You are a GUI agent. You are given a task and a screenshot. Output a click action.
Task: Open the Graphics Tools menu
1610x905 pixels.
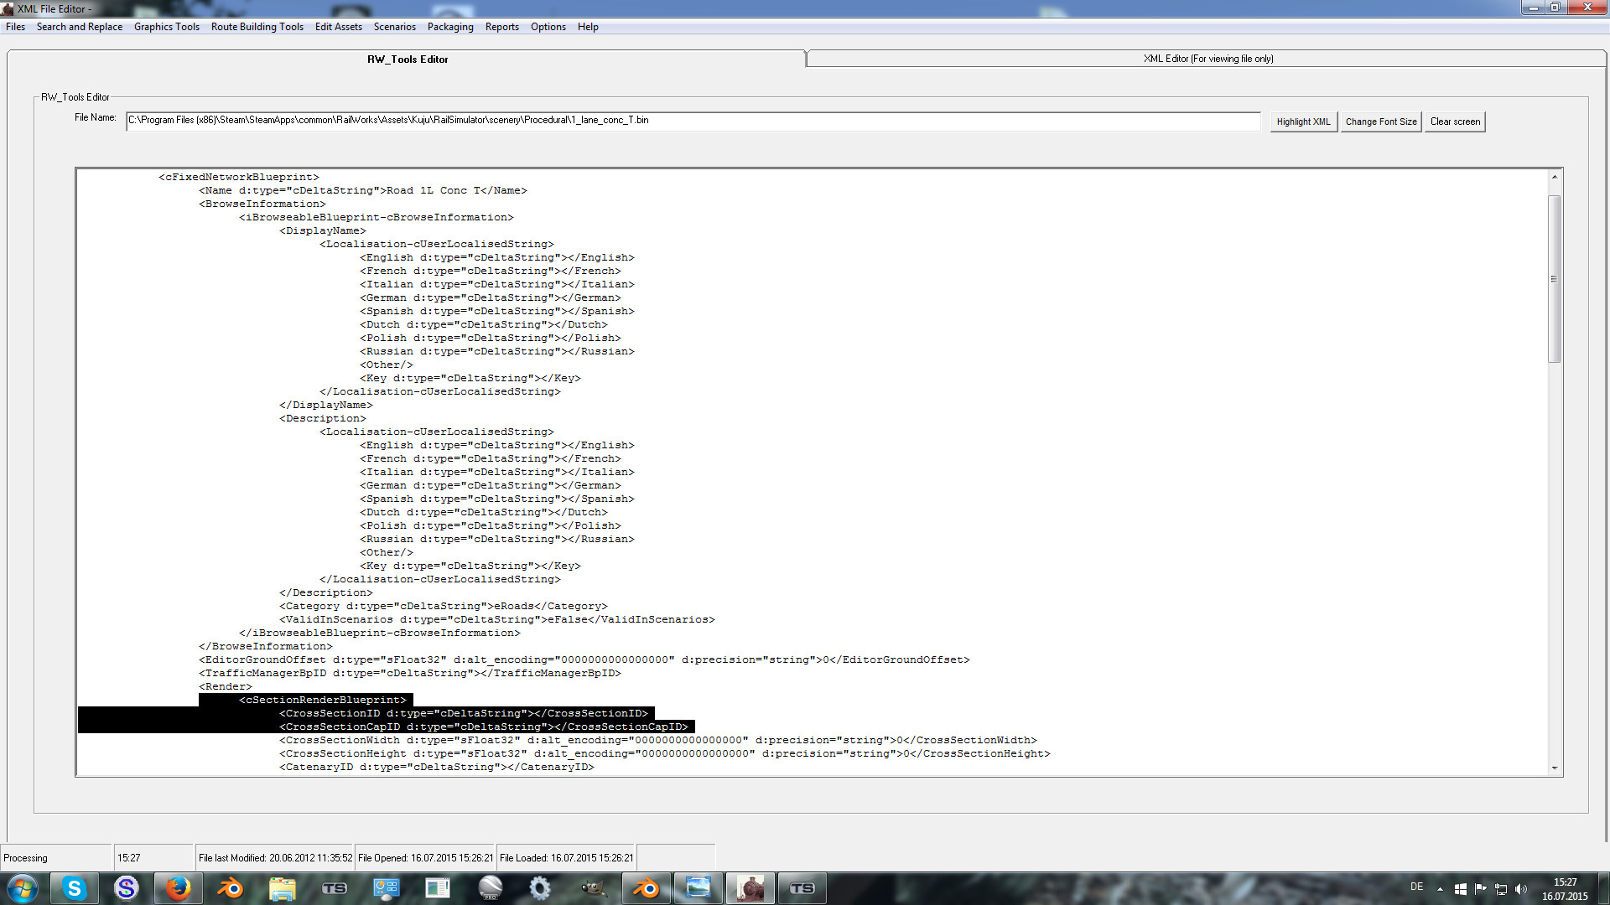(x=166, y=27)
